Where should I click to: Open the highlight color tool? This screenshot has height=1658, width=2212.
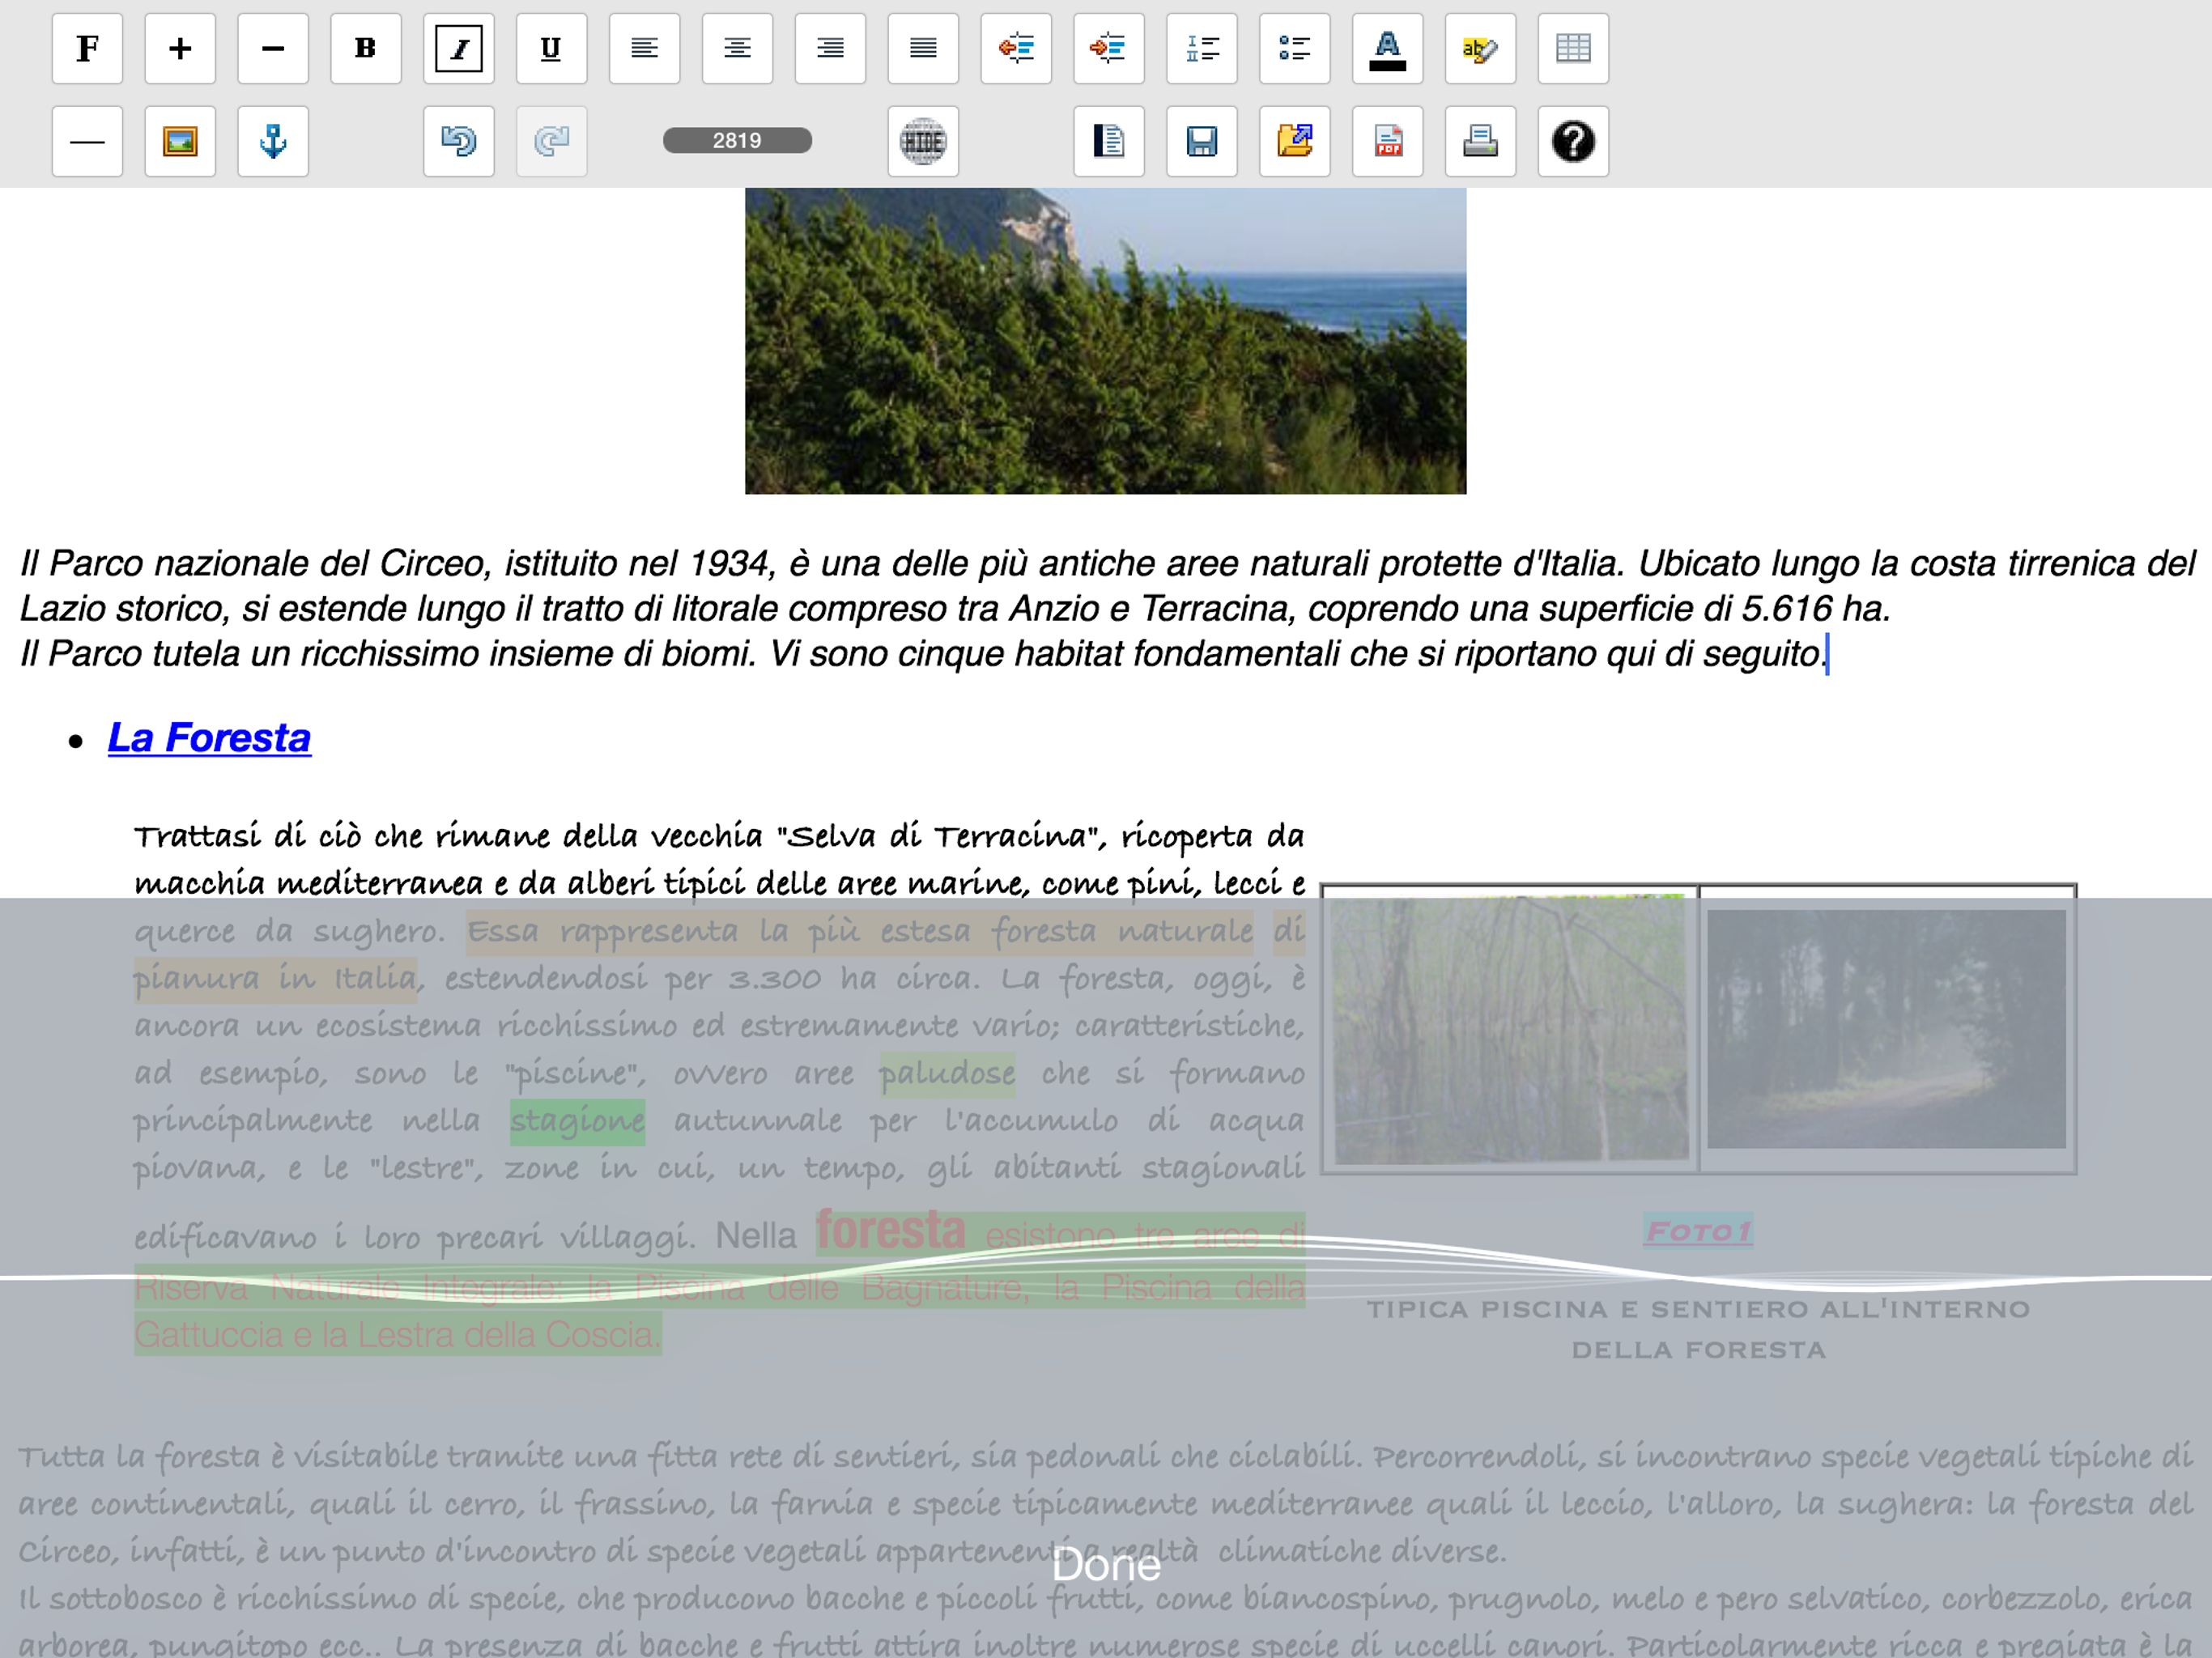point(1480,48)
